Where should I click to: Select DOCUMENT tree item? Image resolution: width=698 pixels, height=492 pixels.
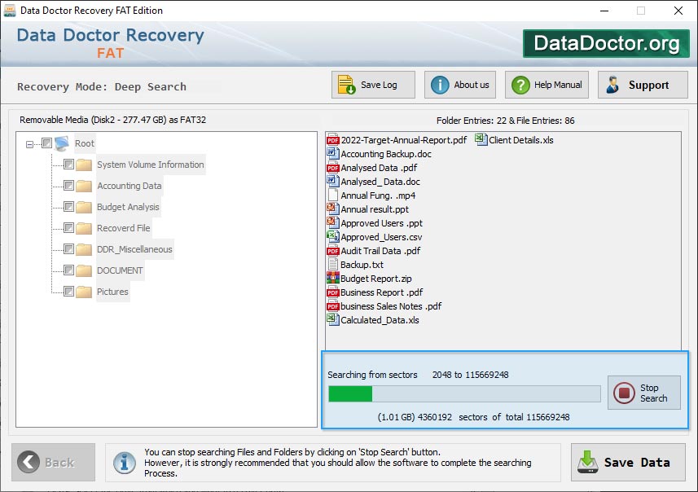click(x=121, y=270)
